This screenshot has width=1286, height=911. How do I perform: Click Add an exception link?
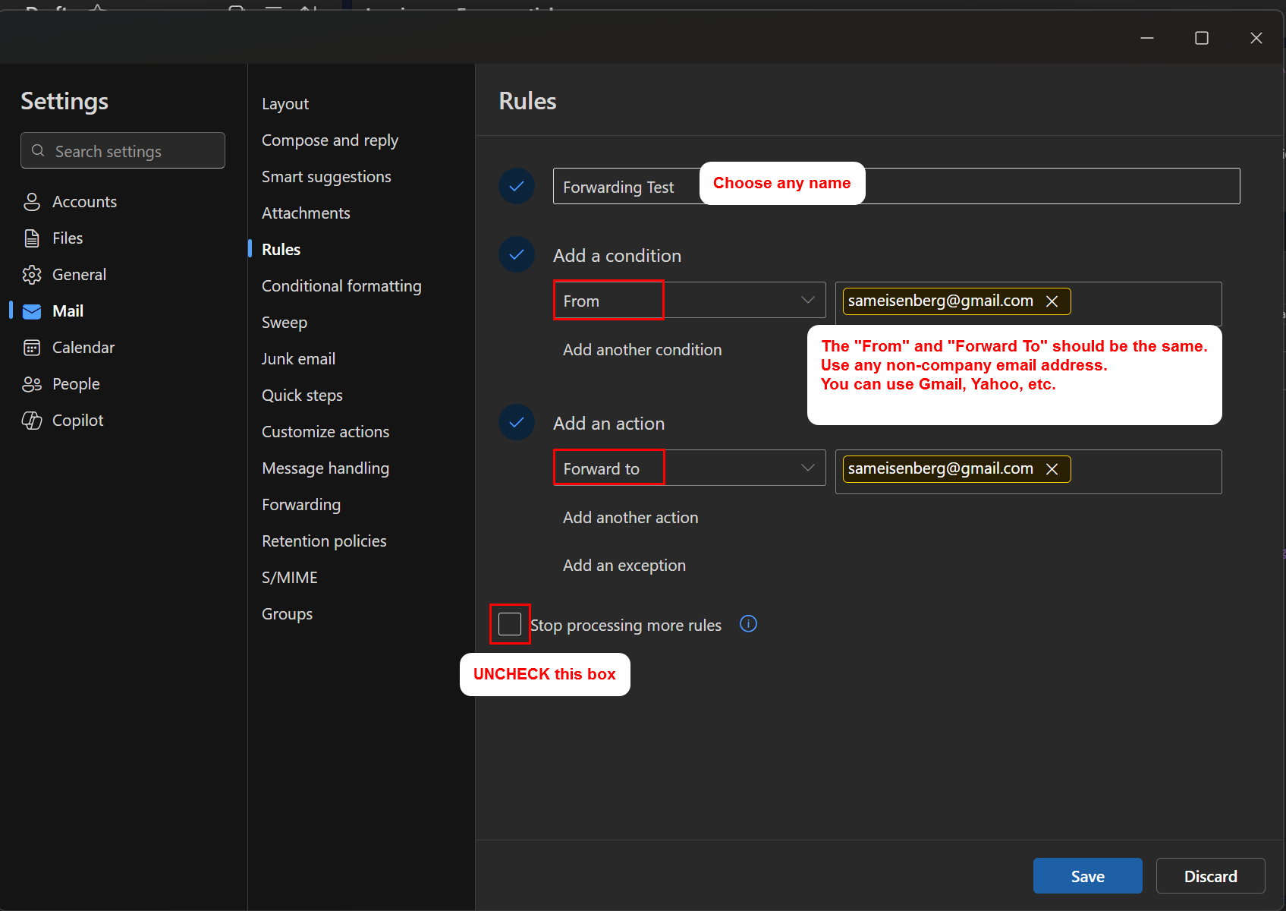tap(624, 566)
